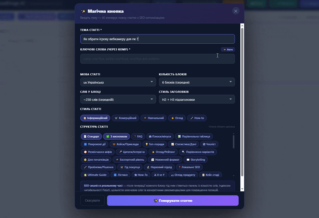Click the Авто keyword generation button
The width and height of the screenshot is (319, 218).
228,49
